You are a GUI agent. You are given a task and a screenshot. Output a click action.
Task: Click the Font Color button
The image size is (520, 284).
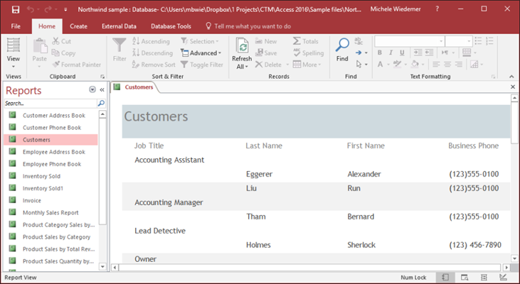380,64
